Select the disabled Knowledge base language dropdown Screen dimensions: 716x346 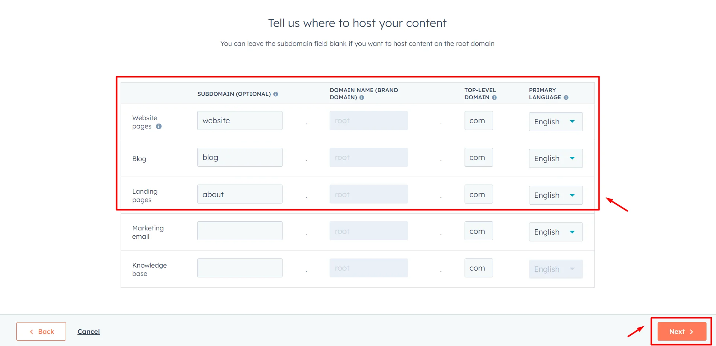pyautogui.click(x=556, y=269)
